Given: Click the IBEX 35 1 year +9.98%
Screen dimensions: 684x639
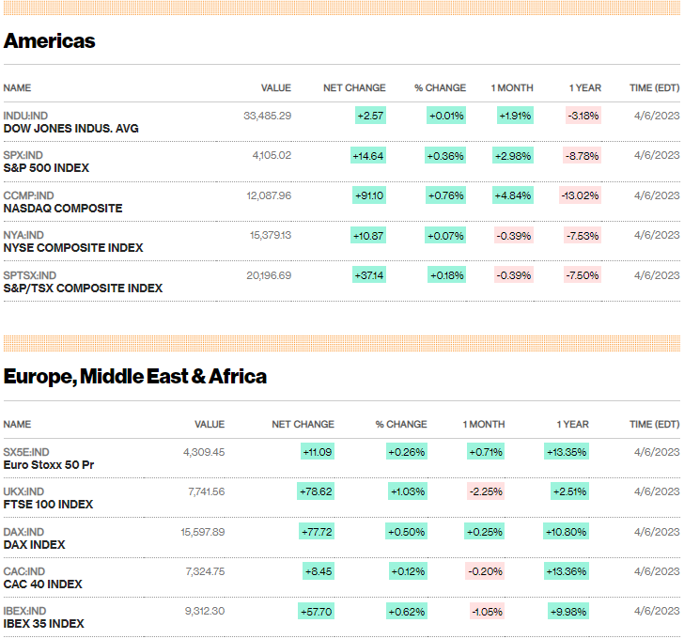Looking at the screenshot, I should coord(568,612).
